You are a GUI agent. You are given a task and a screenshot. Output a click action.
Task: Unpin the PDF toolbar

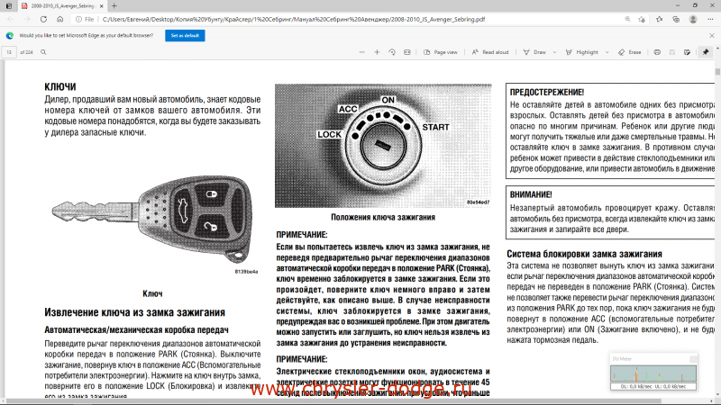pos(706,52)
